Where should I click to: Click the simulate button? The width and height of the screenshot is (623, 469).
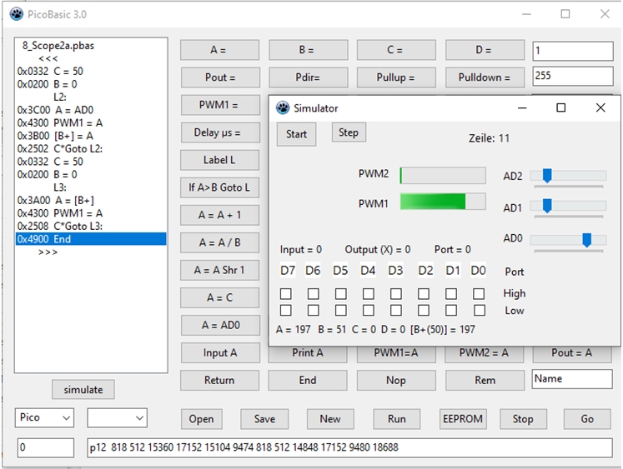[x=83, y=389]
